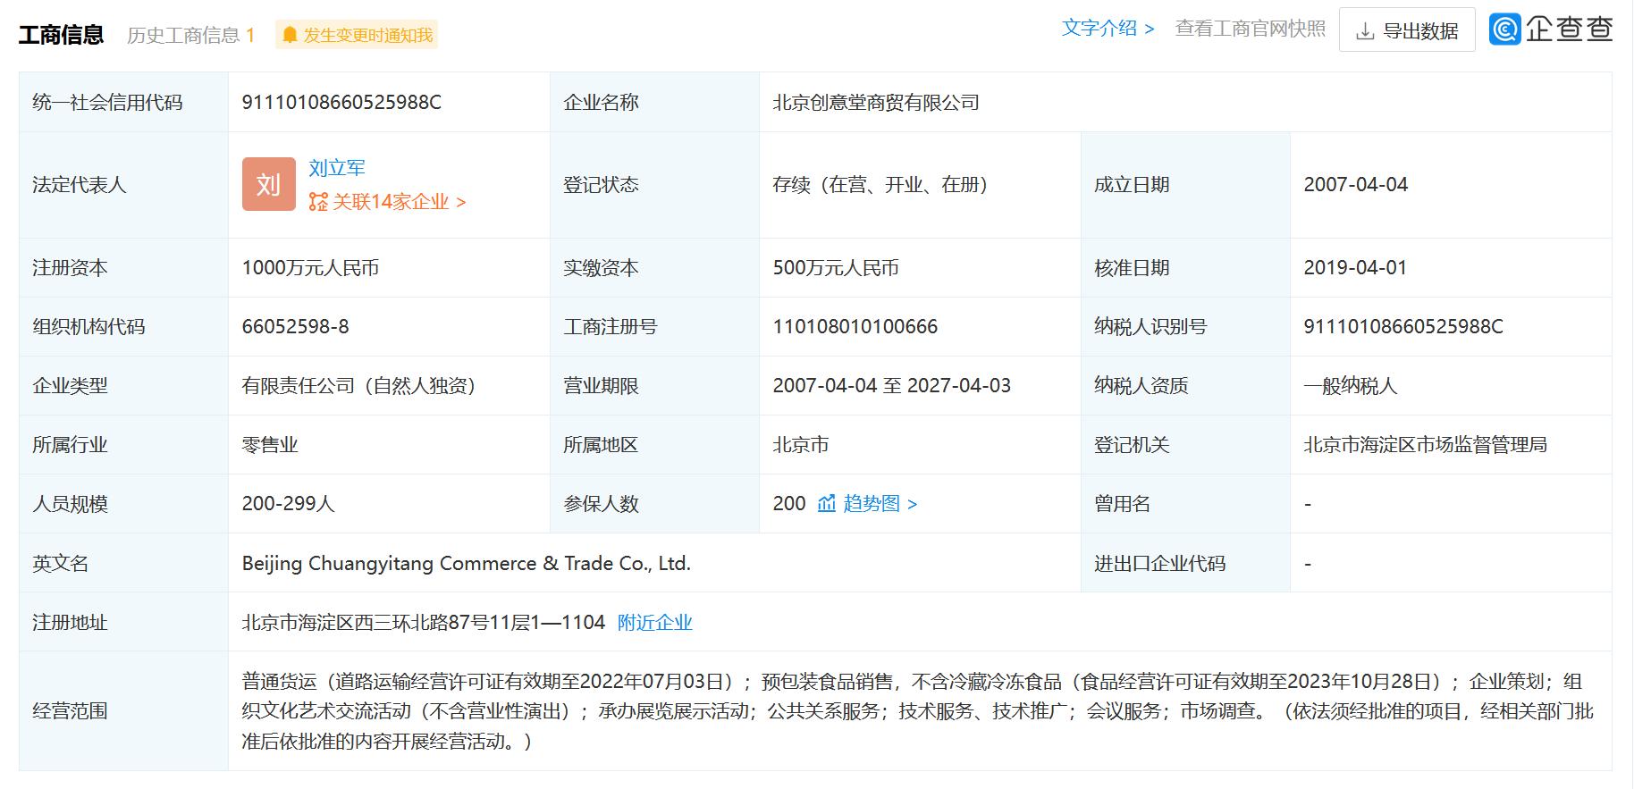Click the trend chart icon beside 趋势图
Viewport: 1634px width, 789px height.
[827, 504]
